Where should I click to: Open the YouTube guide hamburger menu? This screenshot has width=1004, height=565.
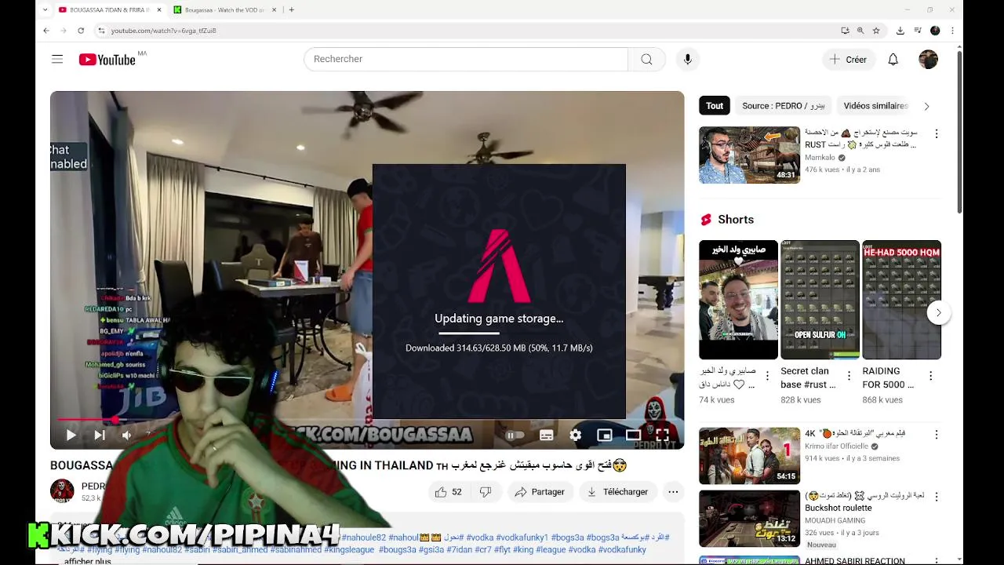pyautogui.click(x=57, y=59)
